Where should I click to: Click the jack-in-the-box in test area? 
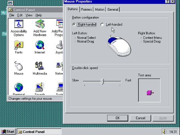tap(150, 93)
